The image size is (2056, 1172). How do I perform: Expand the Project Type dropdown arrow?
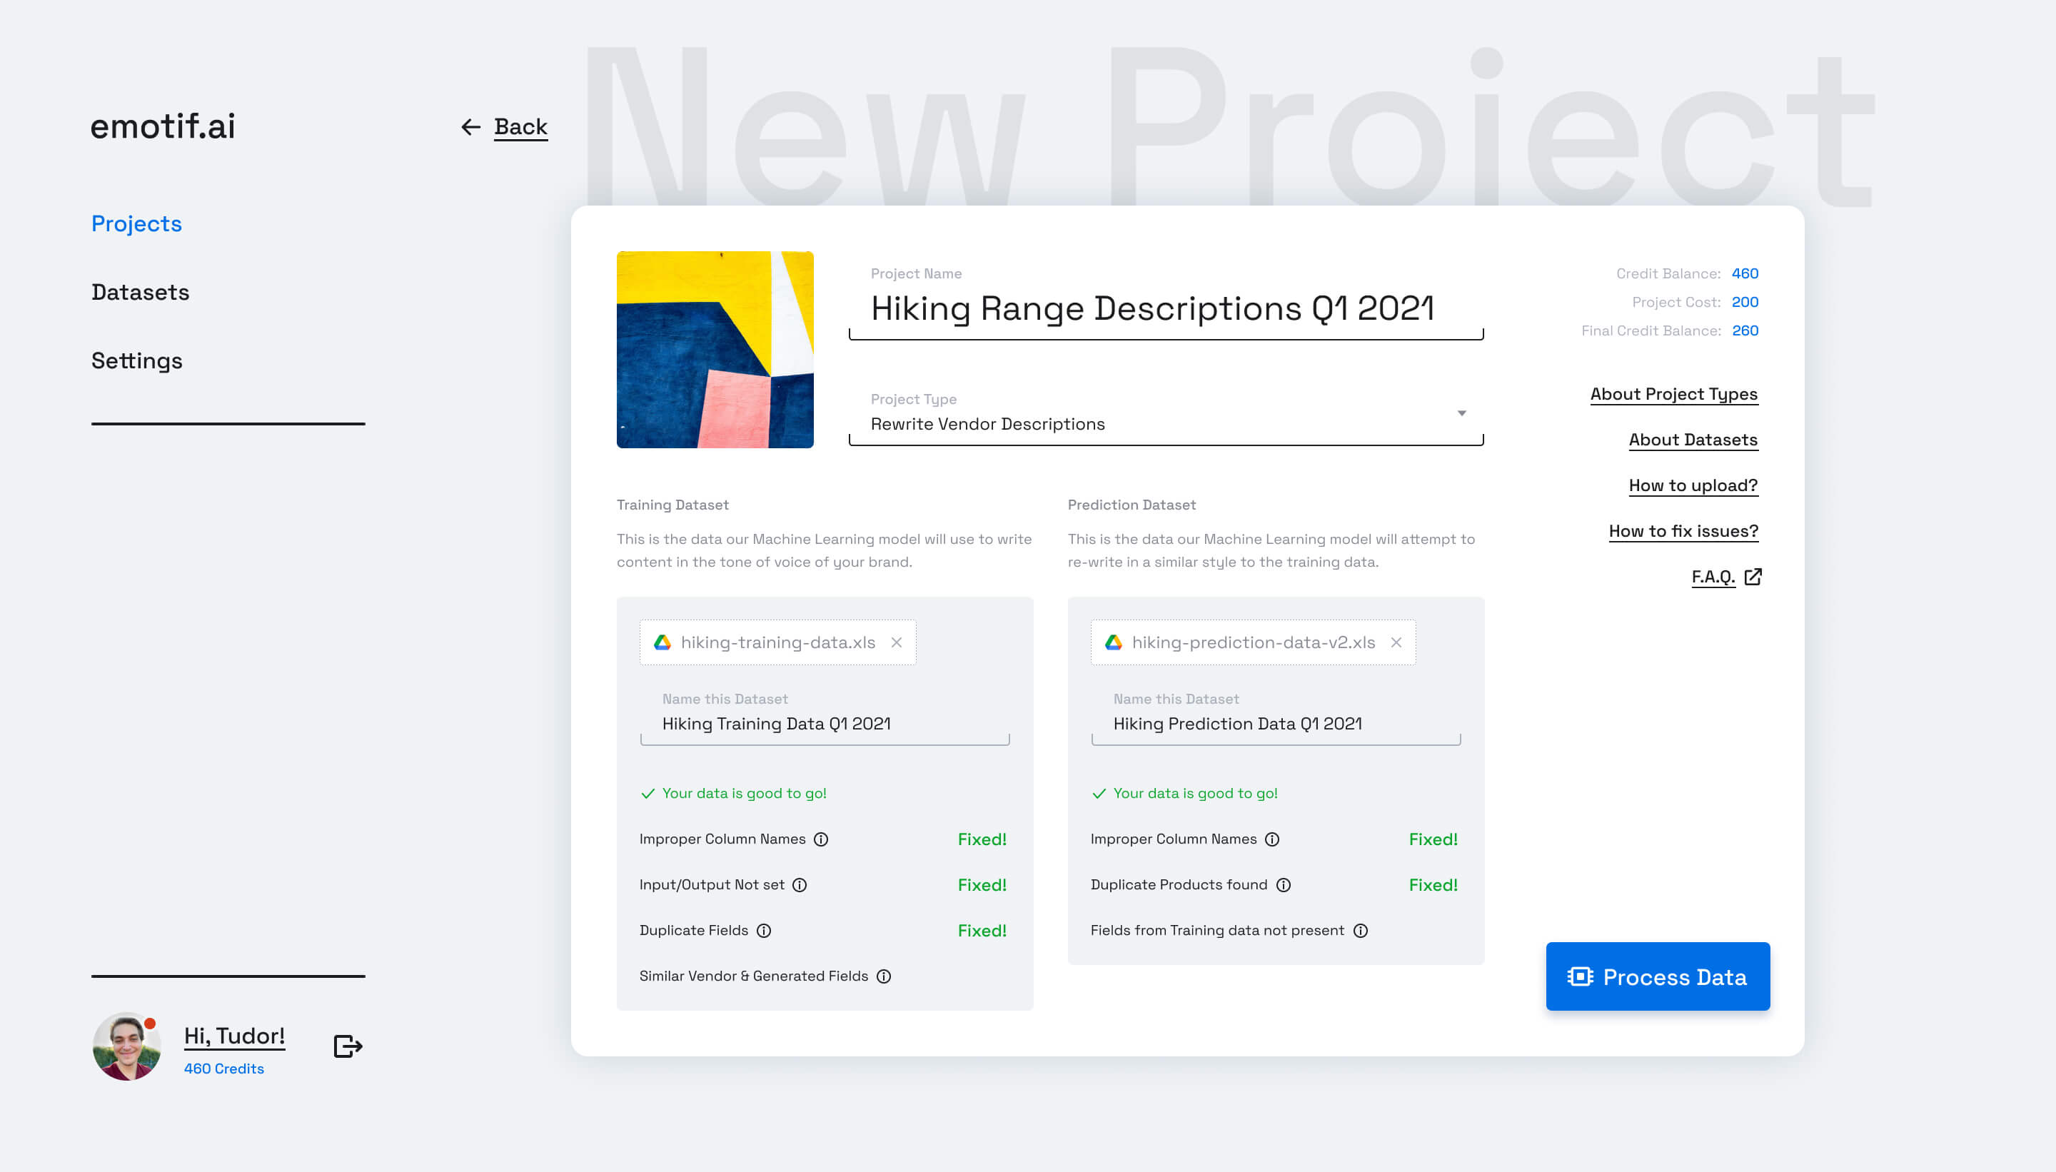1461,413
